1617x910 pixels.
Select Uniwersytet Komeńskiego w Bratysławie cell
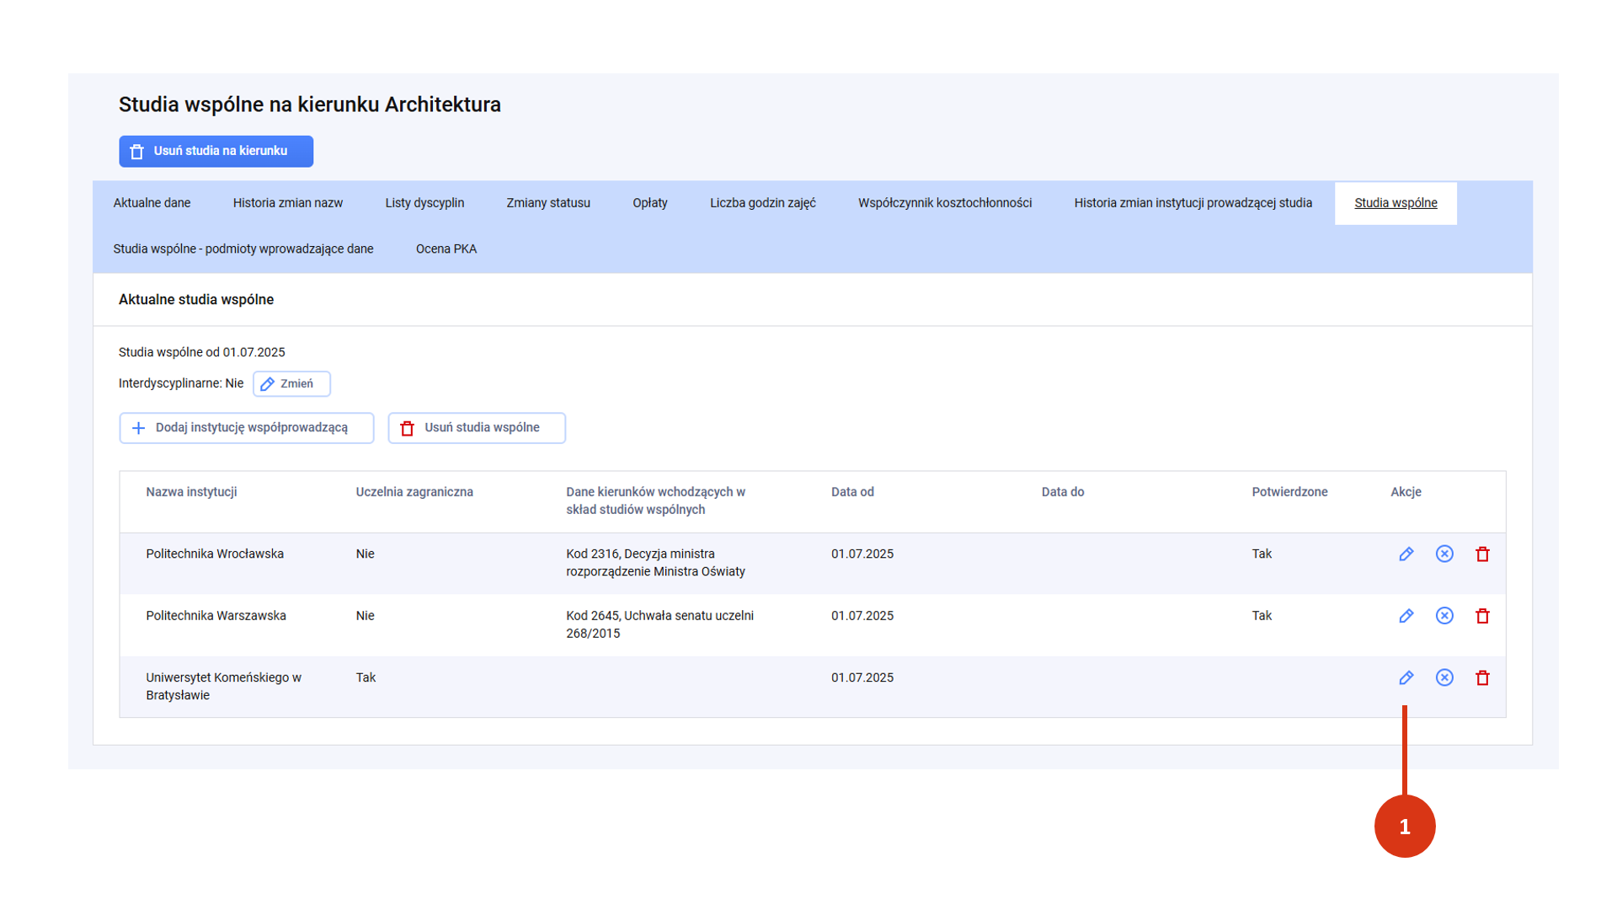click(x=223, y=687)
